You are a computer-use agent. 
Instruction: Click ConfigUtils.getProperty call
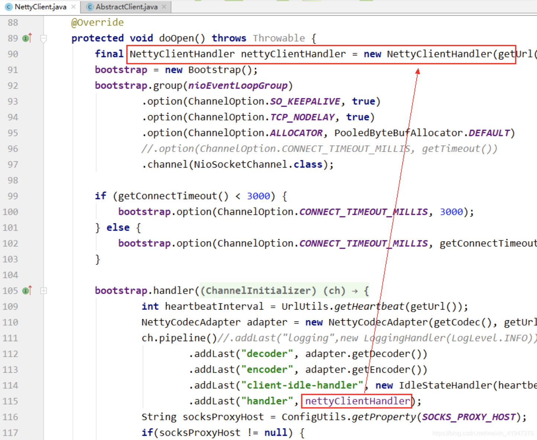pos(349,417)
